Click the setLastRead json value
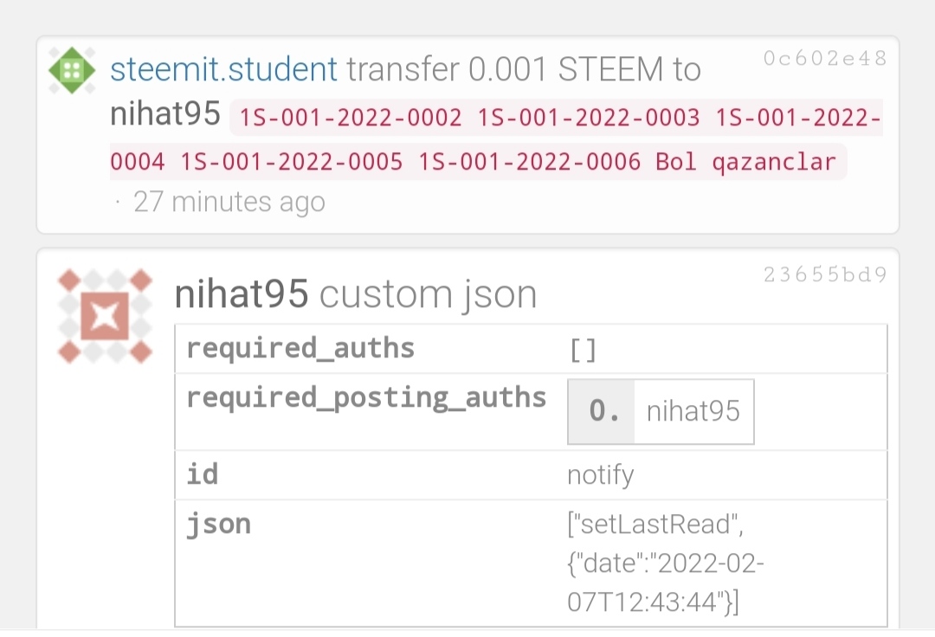The image size is (935, 637). (x=666, y=563)
